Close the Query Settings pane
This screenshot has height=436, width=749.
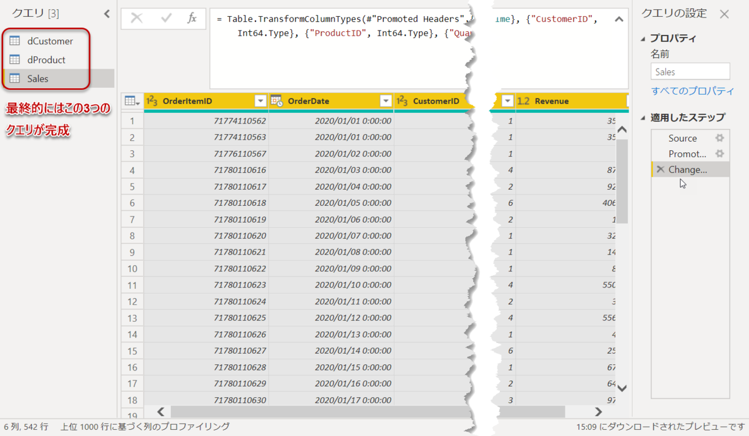click(x=724, y=14)
